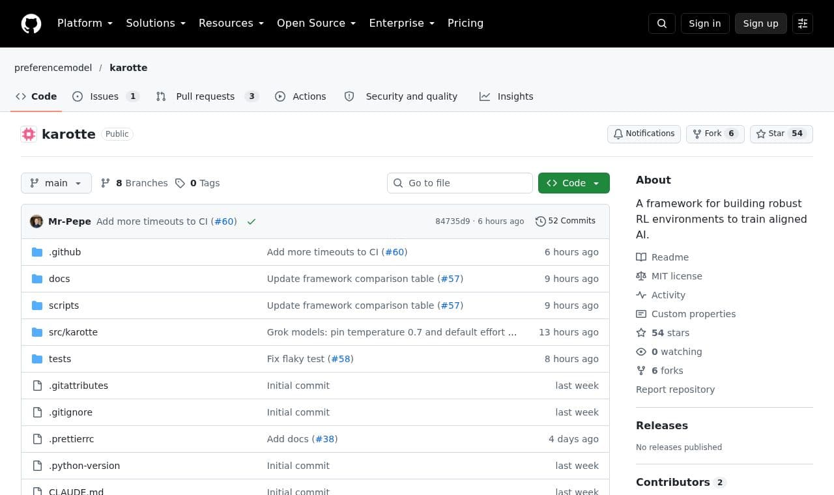
Task: Switch to the Pull requests tab
Action: tap(207, 96)
